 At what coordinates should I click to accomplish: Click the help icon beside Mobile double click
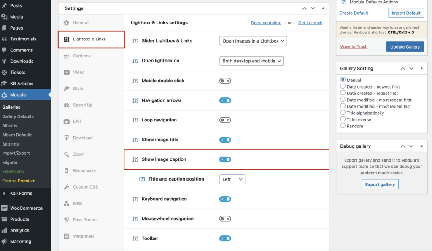[135, 81]
